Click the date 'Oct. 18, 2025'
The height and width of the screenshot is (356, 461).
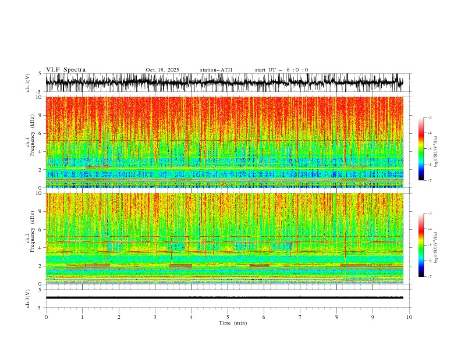tap(162, 70)
